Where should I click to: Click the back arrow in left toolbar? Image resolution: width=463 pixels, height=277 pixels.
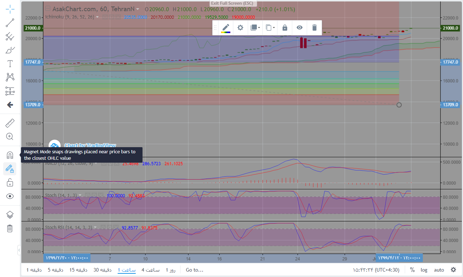click(10, 105)
